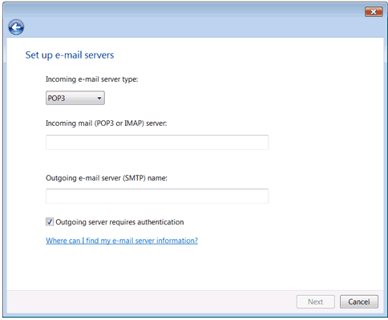The image size is (388, 320).
Task: Open the incoming server type dropdown
Action: click(x=75, y=98)
